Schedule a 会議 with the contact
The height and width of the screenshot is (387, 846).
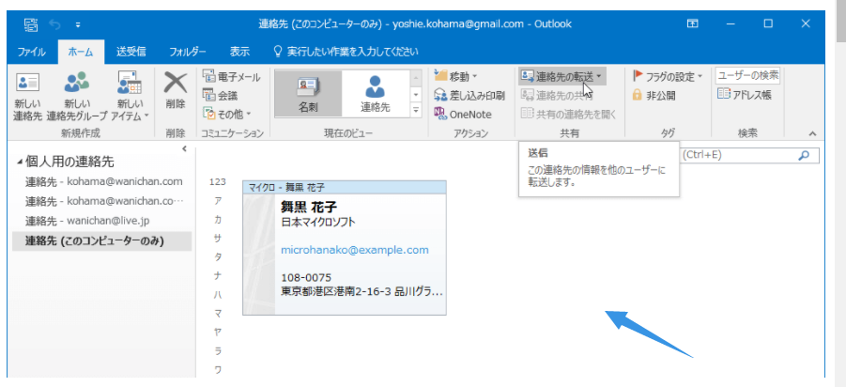(221, 96)
